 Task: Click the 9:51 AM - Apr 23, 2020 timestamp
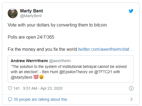click(x=43, y=88)
